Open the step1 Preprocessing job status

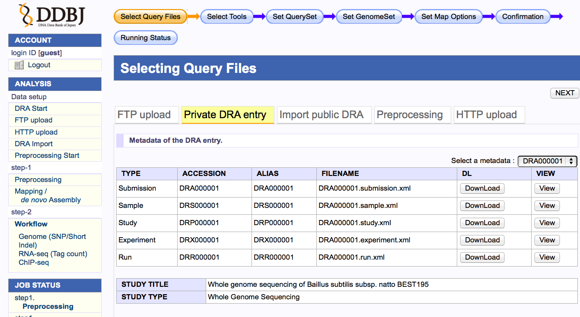click(48, 307)
